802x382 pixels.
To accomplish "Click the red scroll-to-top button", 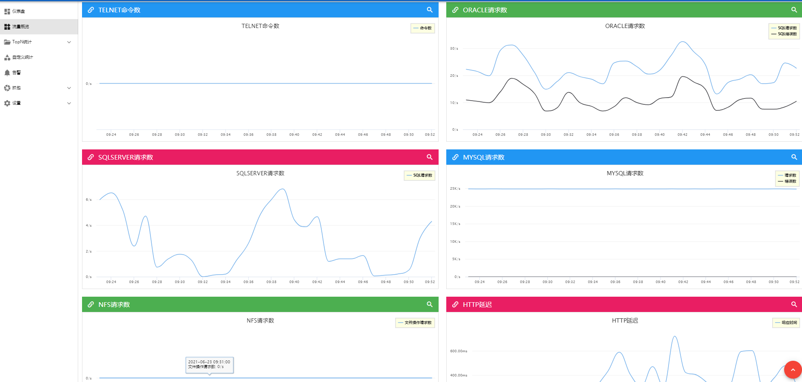I will (x=793, y=370).
